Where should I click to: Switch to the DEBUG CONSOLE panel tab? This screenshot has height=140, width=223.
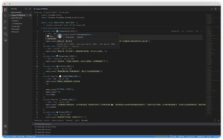58,120
